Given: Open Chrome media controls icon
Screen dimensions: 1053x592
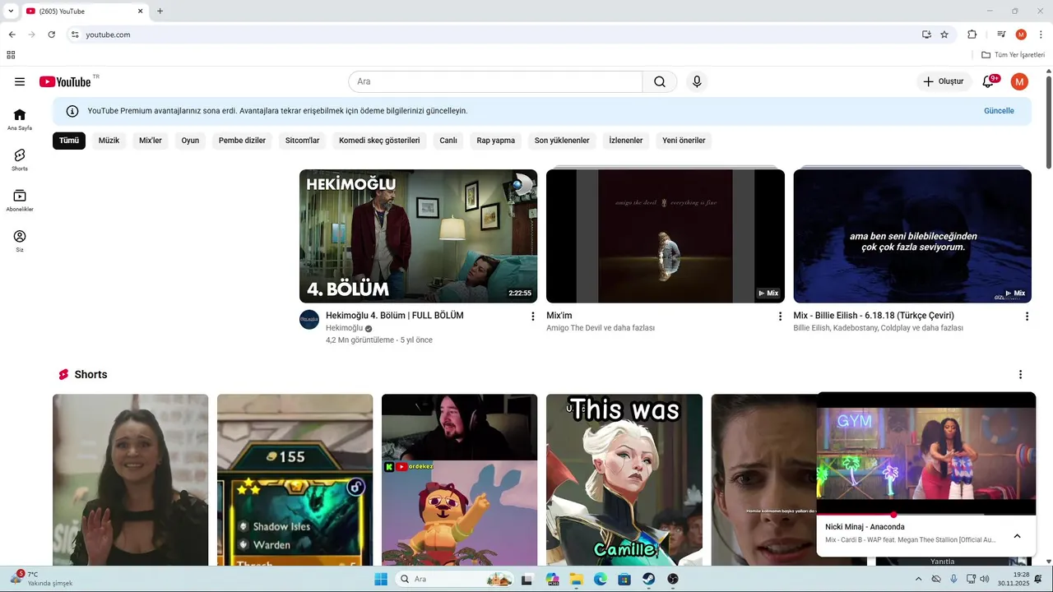Looking at the screenshot, I should [1001, 35].
